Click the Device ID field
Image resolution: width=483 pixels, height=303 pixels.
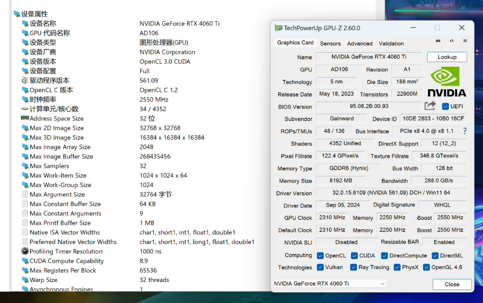click(x=433, y=119)
